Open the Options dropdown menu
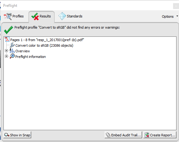179x142 pixels. pyautogui.click(x=170, y=17)
